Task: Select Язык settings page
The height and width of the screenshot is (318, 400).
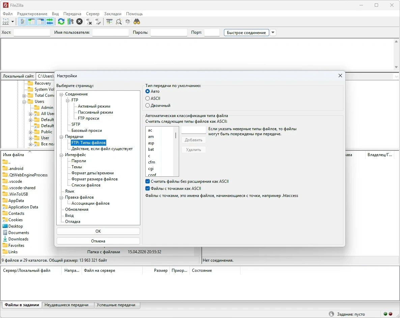Action: [69, 191]
